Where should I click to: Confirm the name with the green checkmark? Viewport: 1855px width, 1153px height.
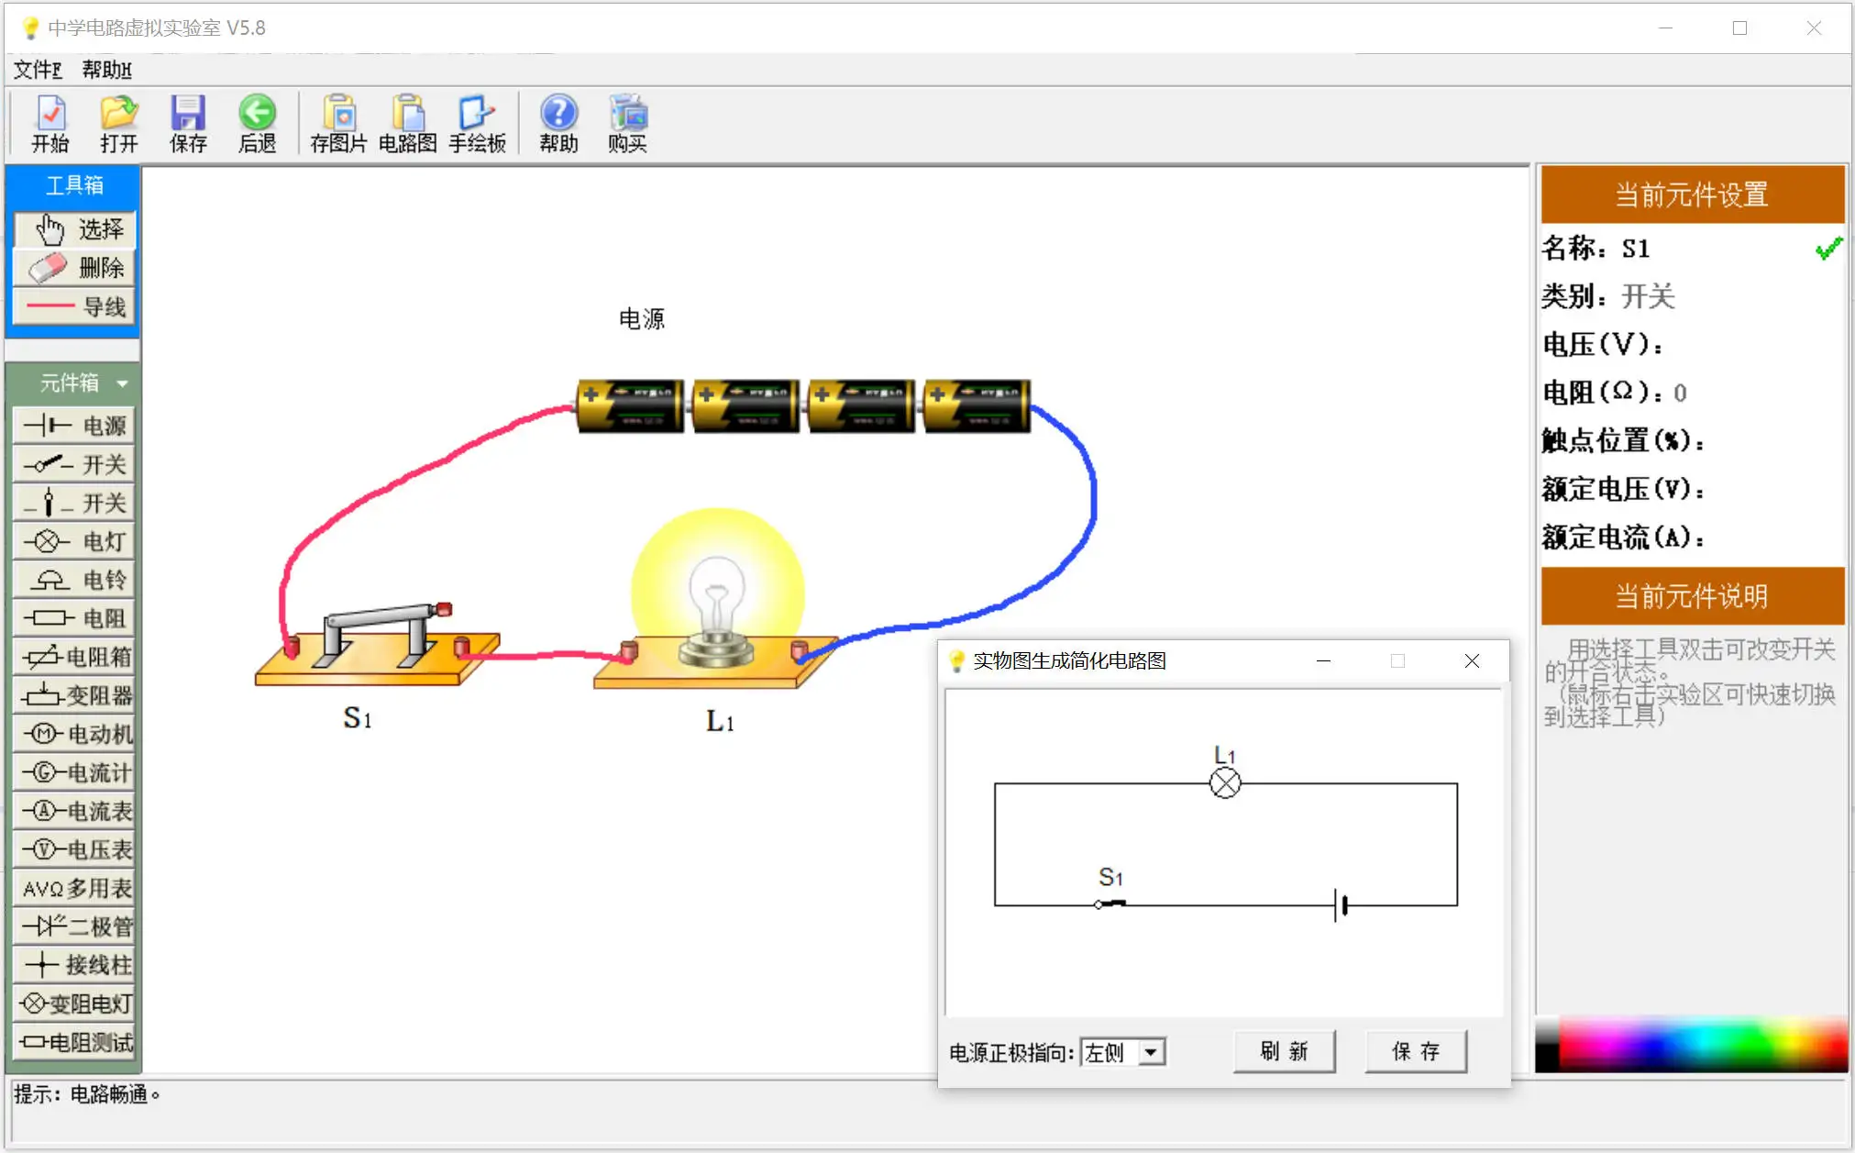(x=1827, y=249)
